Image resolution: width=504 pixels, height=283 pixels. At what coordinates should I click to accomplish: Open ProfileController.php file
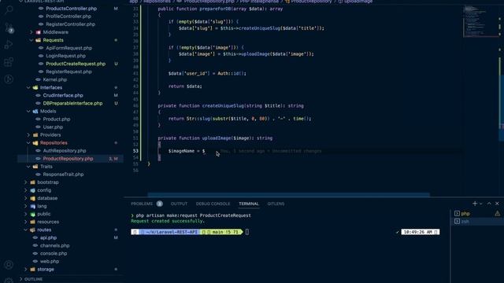coord(69,17)
